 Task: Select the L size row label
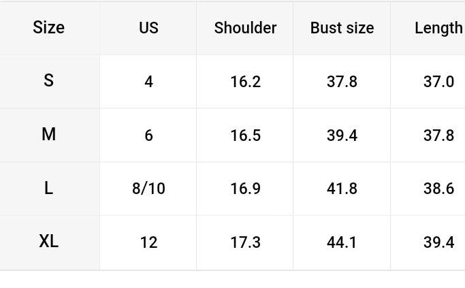tap(49, 189)
